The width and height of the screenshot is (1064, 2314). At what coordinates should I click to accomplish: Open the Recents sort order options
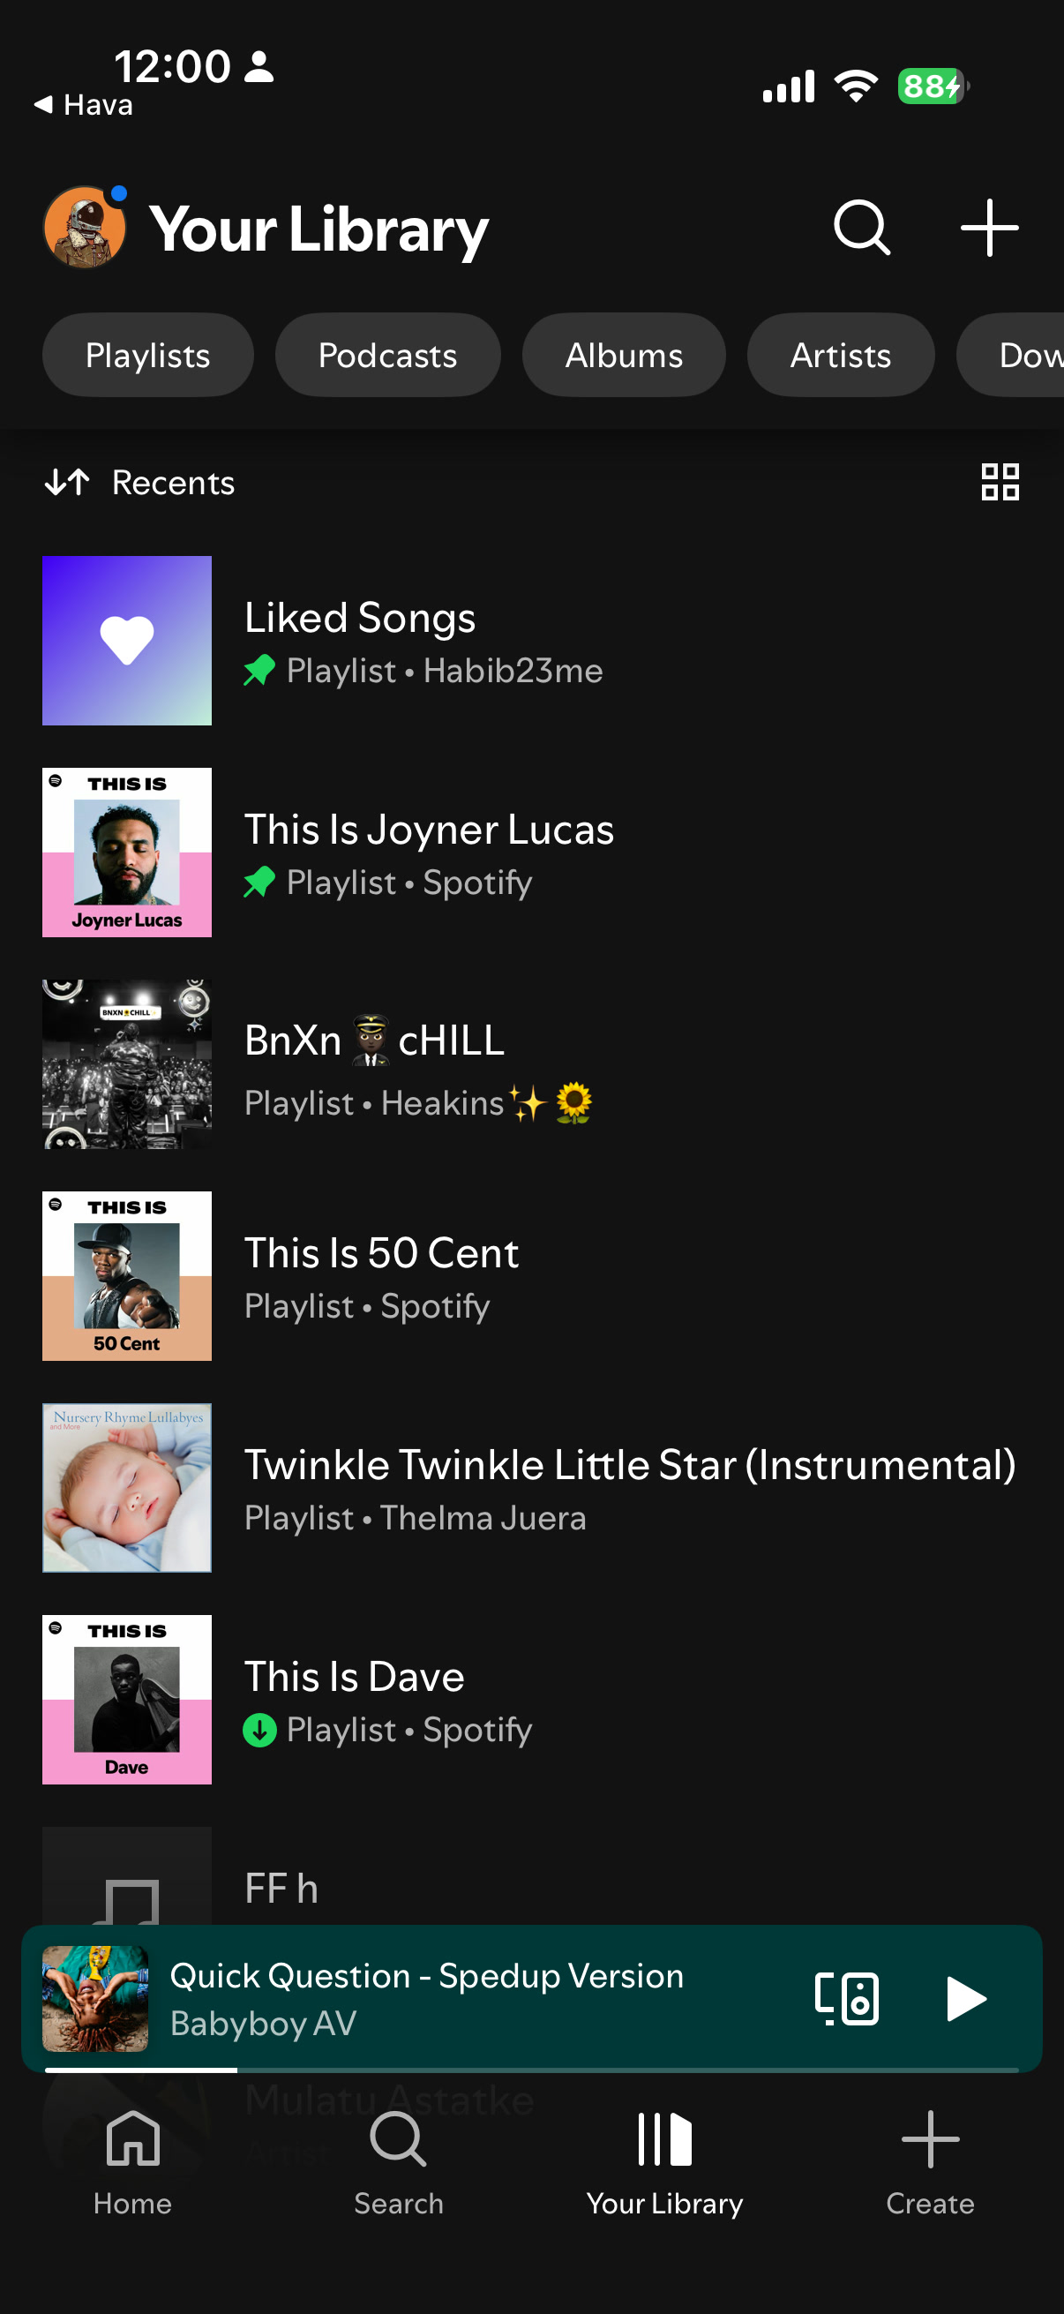pyautogui.click(x=140, y=483)
